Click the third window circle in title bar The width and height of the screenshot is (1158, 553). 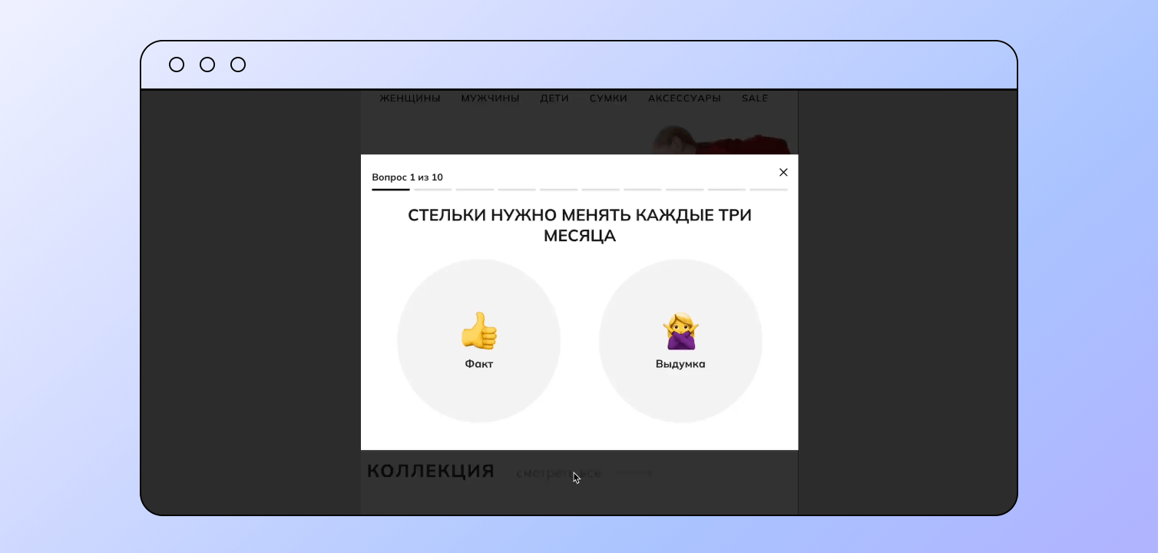(x=238, y=65)
